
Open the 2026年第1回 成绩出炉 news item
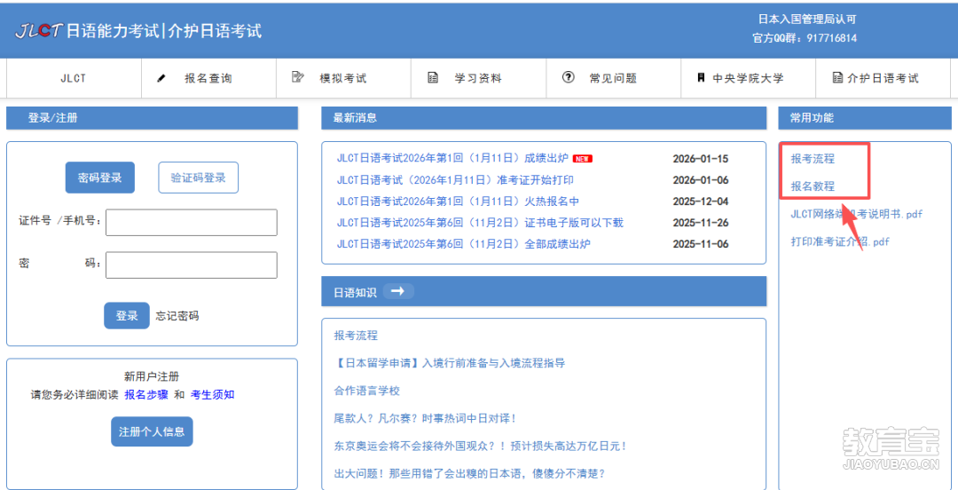point(452,159)
